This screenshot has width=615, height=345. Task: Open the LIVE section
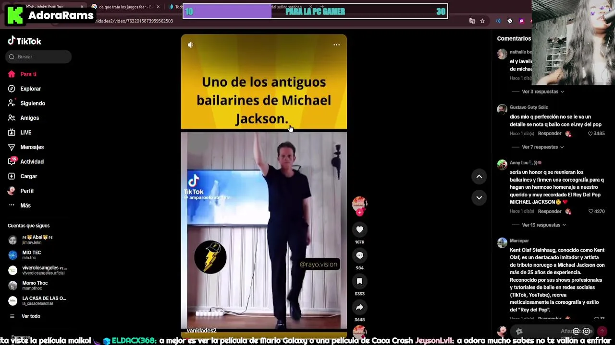tap(25, 133)
